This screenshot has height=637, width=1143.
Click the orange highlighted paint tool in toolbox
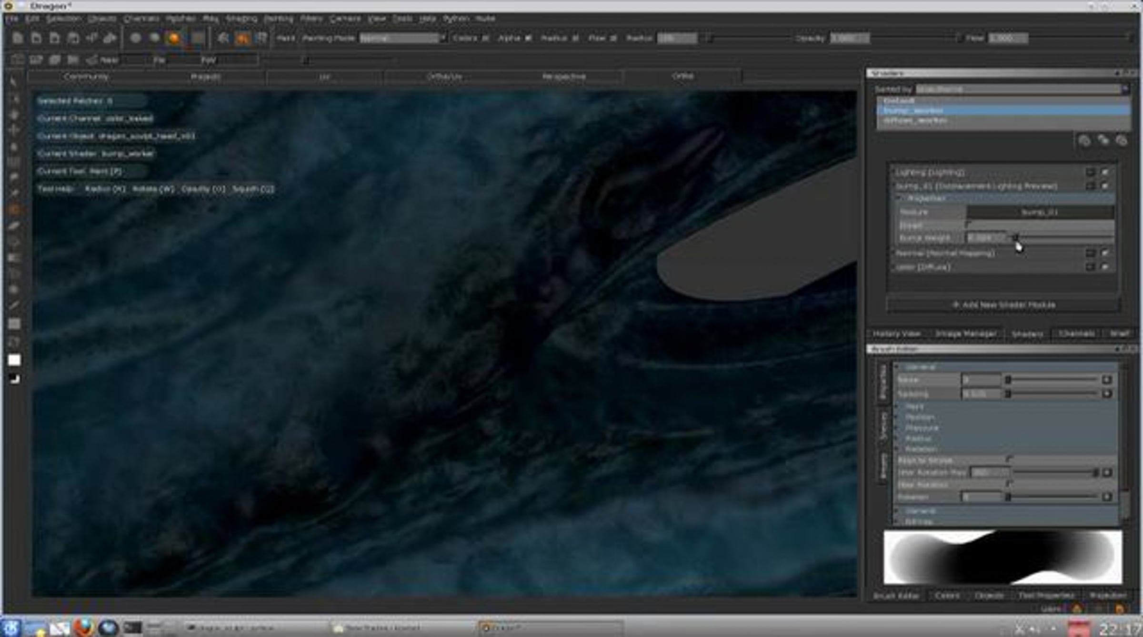coord(14,209)
